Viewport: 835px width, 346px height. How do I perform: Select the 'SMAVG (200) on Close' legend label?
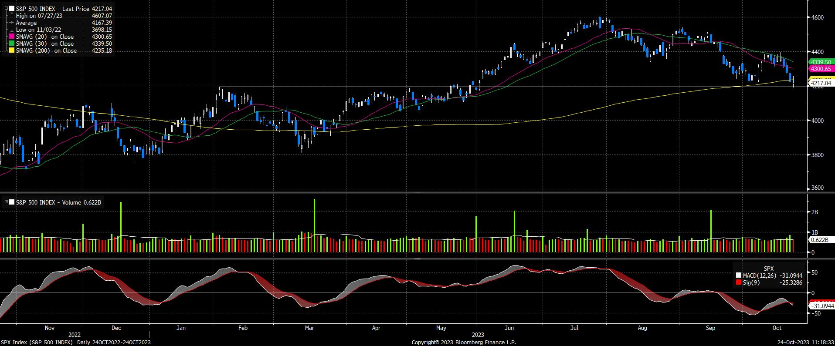point(47,50)
